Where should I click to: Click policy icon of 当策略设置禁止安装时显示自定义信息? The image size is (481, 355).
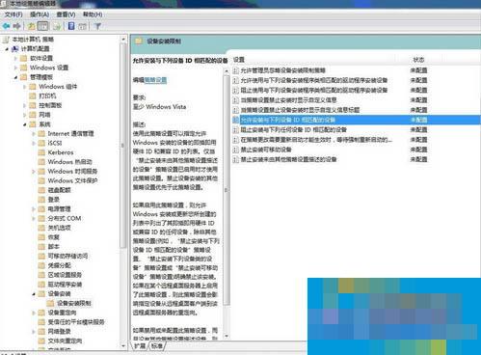click(236, 100)
